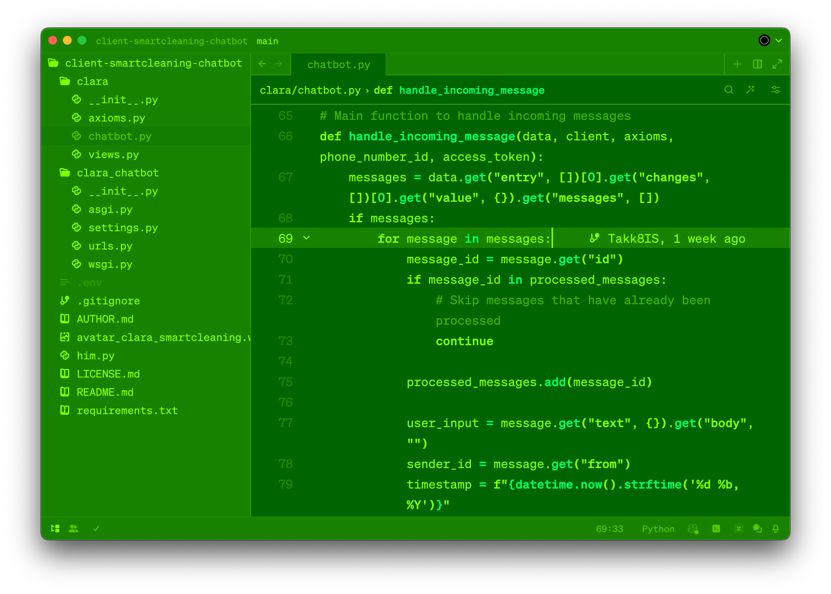This screenshot has height=594, width=831.
Task: Click breadcrumb clara/chatbot.py
Action: click(310, 90)
